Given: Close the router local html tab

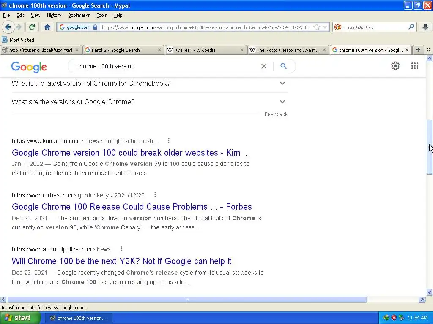Looking at the screenshot, I should coord(77,50).
